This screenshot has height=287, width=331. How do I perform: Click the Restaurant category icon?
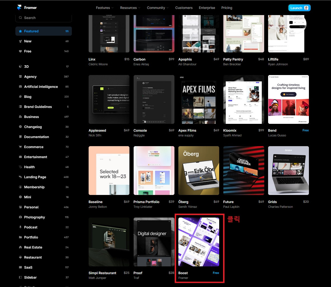coord(20,257)
